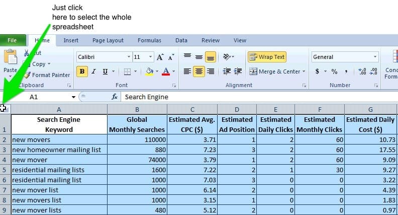Click cell with value 17.55
The height and width of the screenshot is (215, 398).
370,150
